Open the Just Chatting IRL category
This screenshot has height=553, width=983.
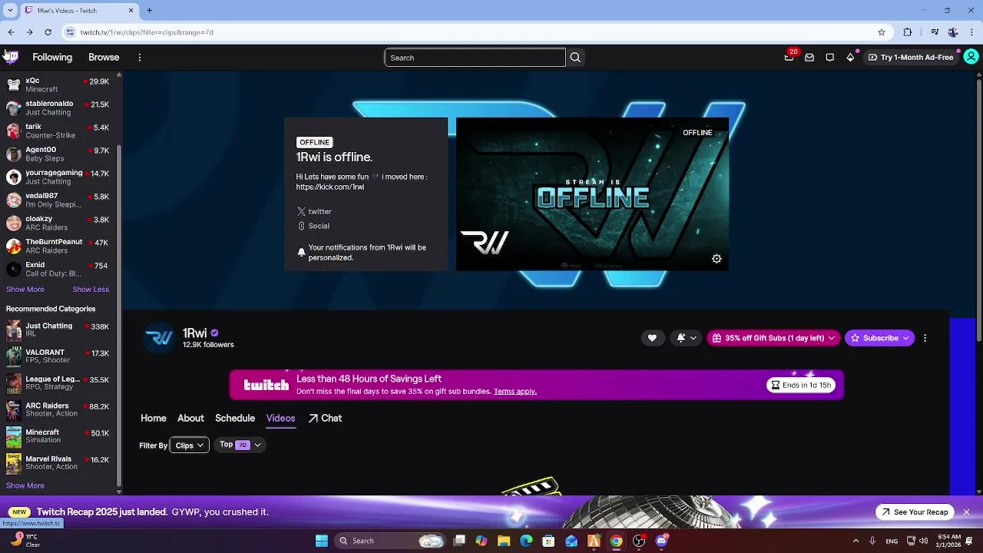[x=60, y=330]
